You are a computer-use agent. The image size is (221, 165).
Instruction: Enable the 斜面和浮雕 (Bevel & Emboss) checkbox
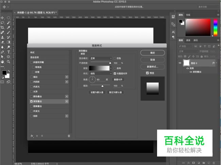click(x=31, y=62)
